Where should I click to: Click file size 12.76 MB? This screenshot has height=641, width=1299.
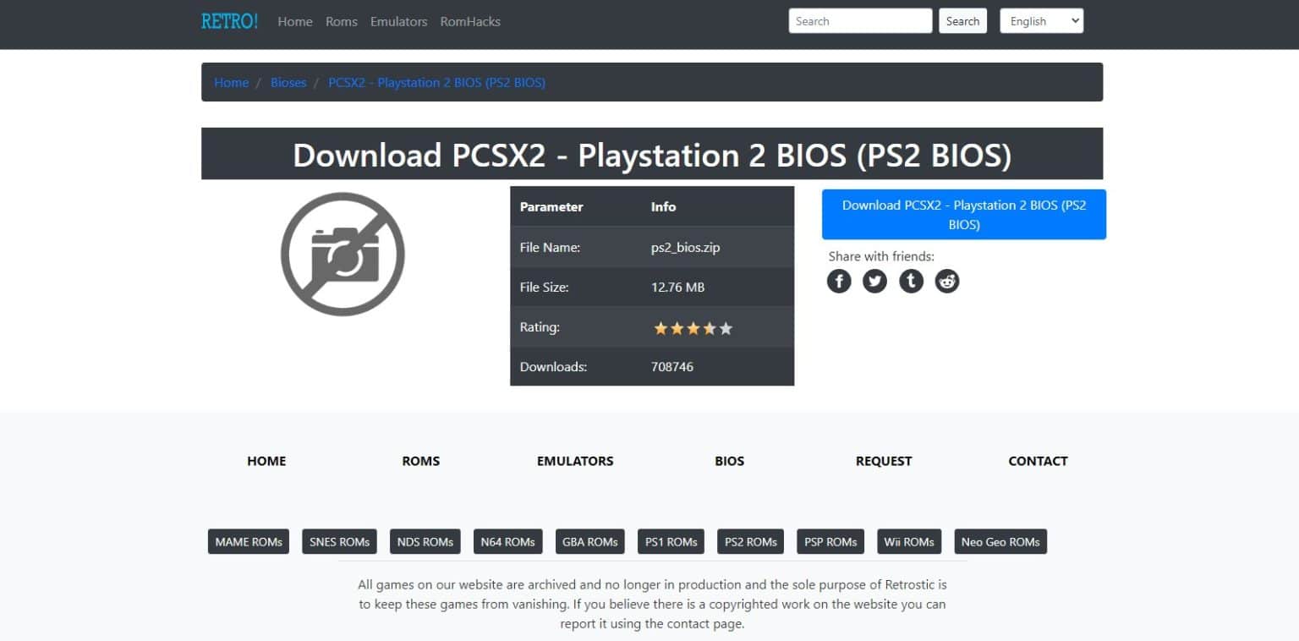tap(677, 288)
